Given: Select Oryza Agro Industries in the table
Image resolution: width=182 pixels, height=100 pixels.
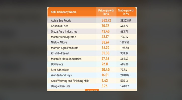Looking at the screenshot, I should click(x=64, y=31).
